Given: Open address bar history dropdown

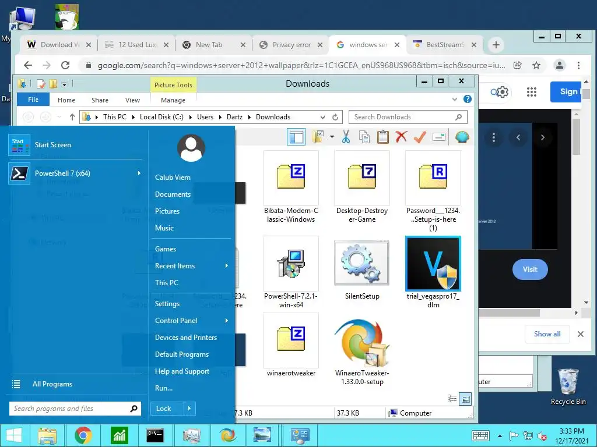Looking at the screenshot, I should click(x=322, y=117).
